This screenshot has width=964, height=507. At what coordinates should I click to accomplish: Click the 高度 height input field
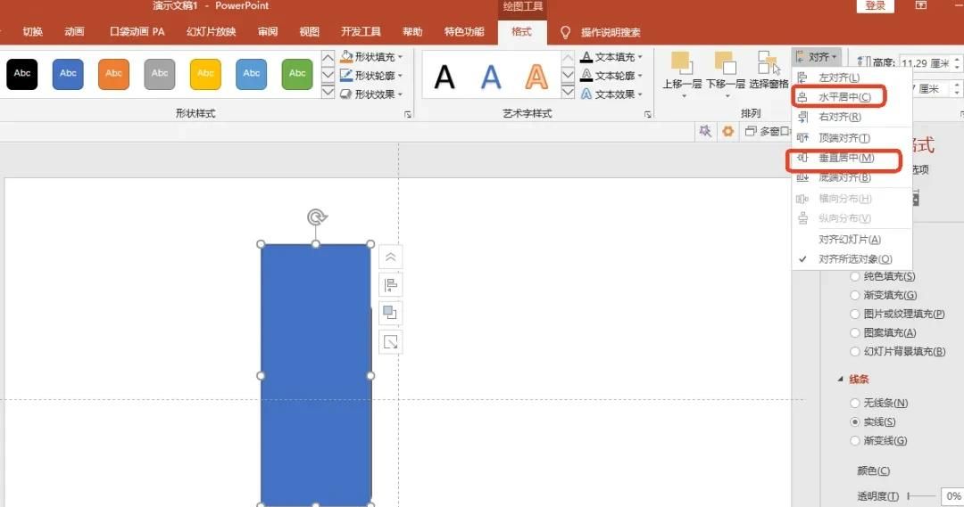tap(926, 62)
